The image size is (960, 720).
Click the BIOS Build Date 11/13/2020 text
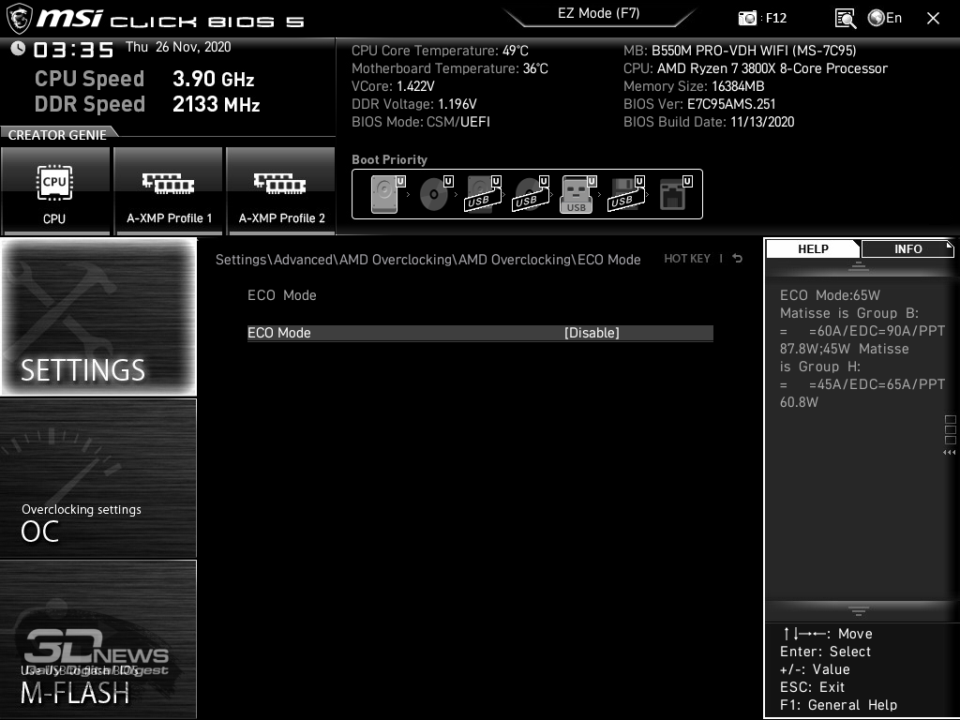(709, 122)
